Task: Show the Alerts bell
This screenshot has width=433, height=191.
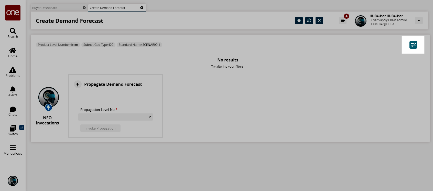Action: click(13, 92)
